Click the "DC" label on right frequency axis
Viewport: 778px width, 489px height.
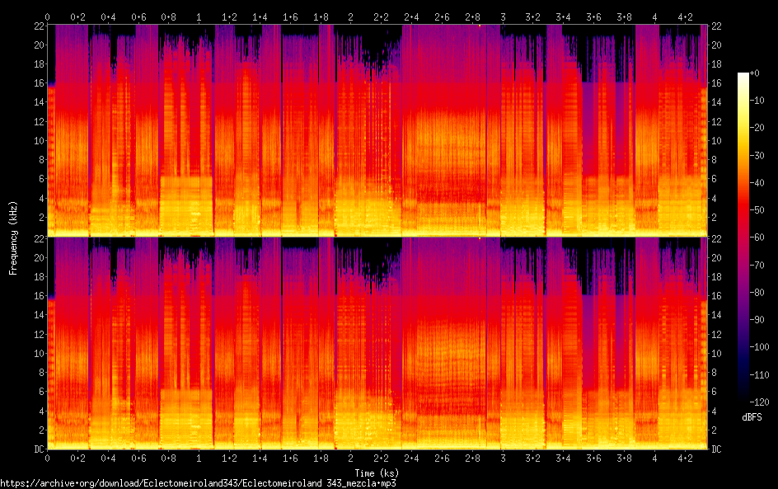(716, 449)
